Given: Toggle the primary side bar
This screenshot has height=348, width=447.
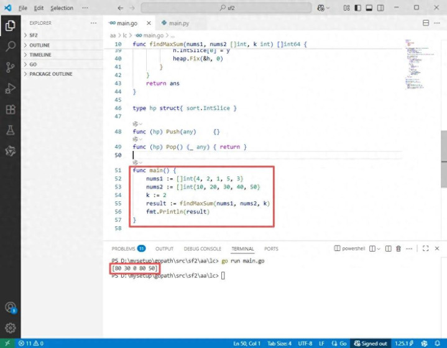Looking at the screenshot, I should click(x=357, y=8).
